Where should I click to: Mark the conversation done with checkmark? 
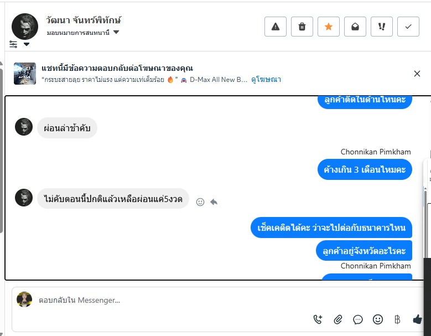[x=408, y=27]
